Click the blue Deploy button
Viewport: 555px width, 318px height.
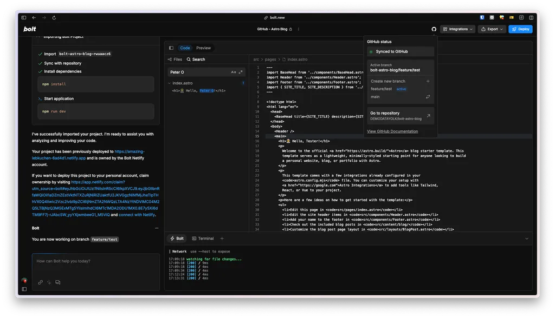click(x=520, y=29)
